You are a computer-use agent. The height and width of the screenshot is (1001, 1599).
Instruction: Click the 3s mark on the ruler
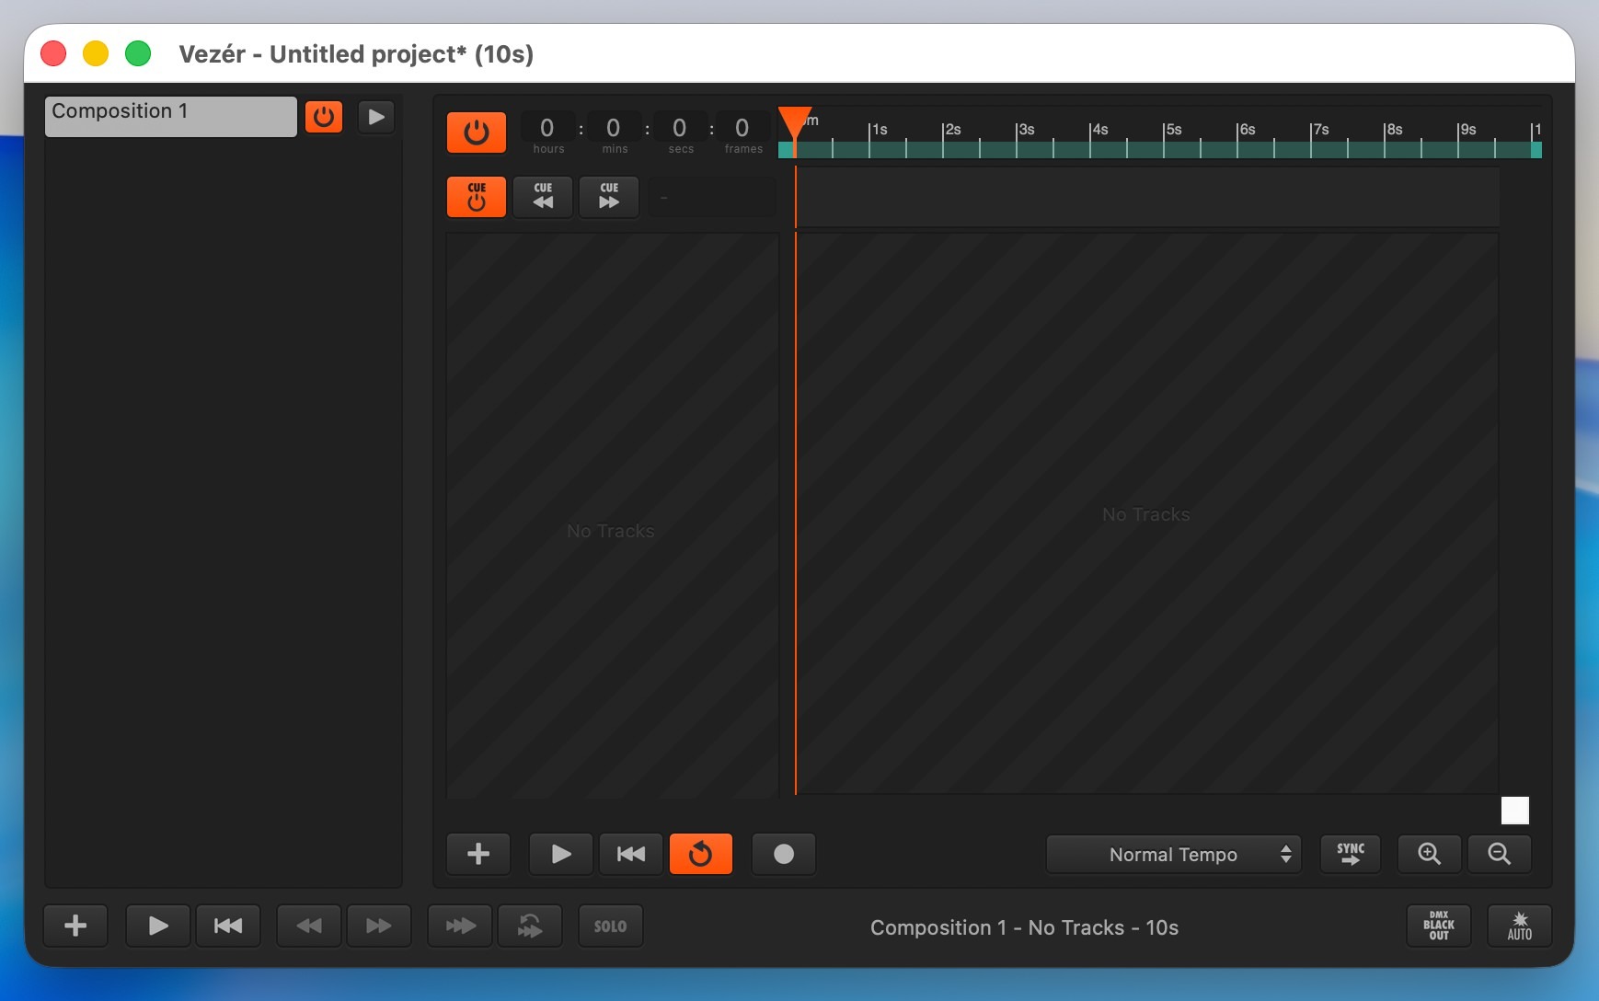point(1026,130)
